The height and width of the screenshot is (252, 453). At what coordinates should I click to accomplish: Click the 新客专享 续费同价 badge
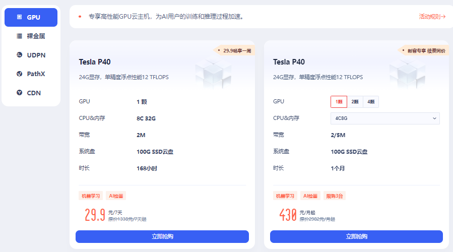pyautogui.click(x=424, y=50)
